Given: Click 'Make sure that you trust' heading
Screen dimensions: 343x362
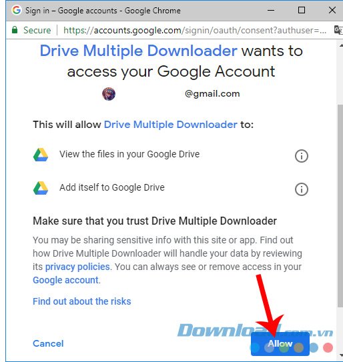Looking at the screenshot, I should pyautogui.click(x=155, y=221).
